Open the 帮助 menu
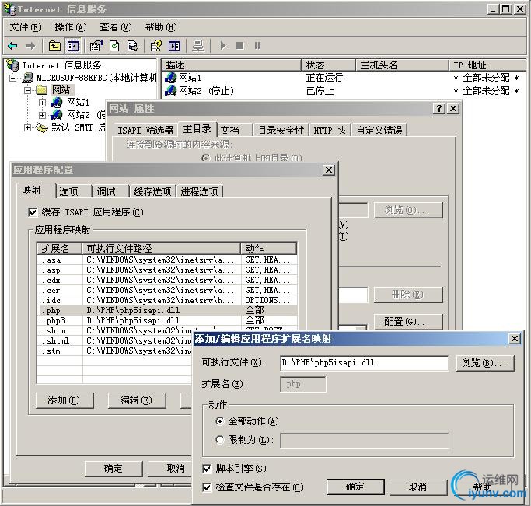Screen dimensions: 531x506 click(x=161, y=27)
